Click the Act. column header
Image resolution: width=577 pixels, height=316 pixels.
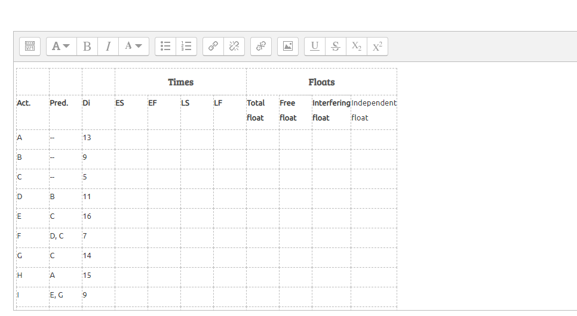pos(33,113)
